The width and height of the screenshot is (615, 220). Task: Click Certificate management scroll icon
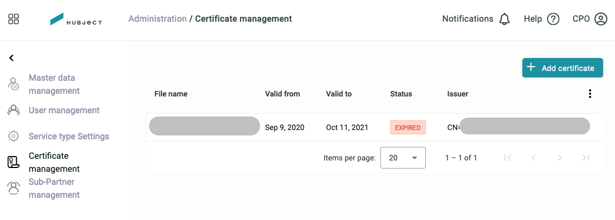click(14, 162)
